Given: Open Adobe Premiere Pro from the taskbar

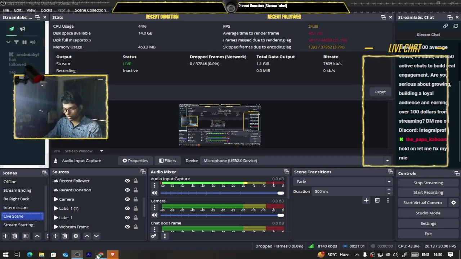Looking at the screenshot, I should [89, 255].
